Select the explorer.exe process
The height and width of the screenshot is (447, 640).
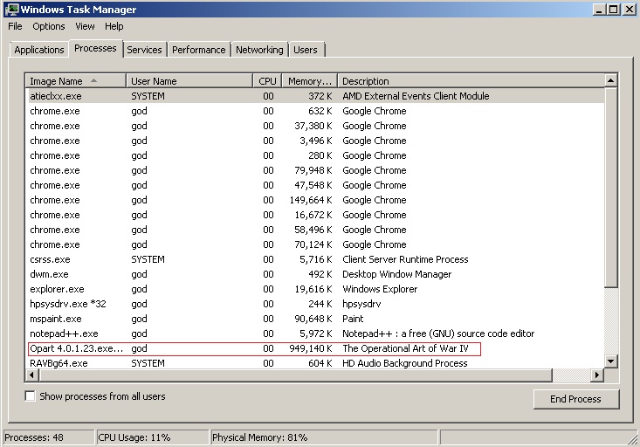314,289
